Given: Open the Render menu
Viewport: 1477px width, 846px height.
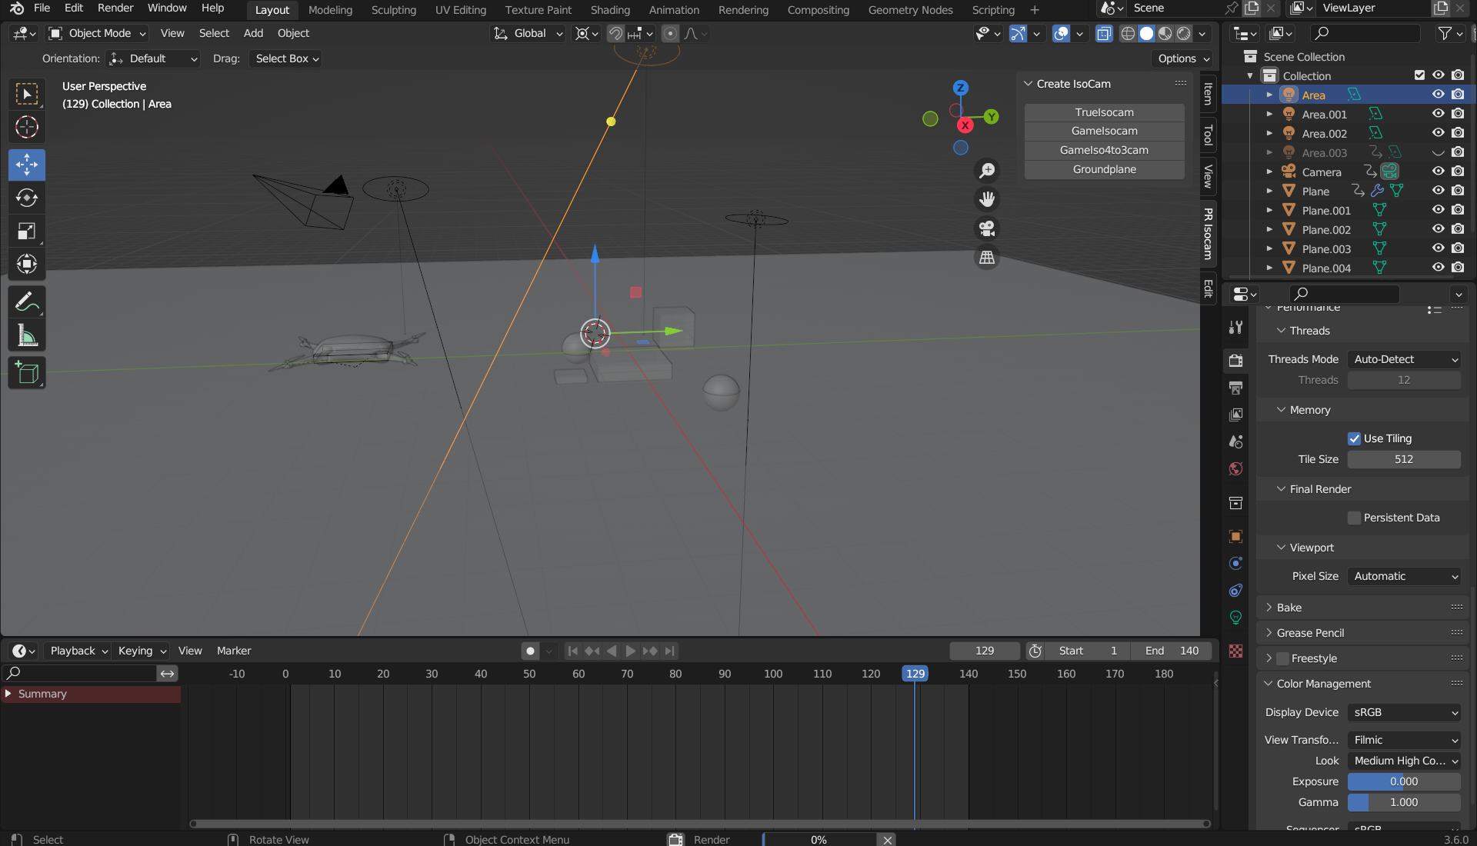Looking at the screenshot, I should 115,8.
